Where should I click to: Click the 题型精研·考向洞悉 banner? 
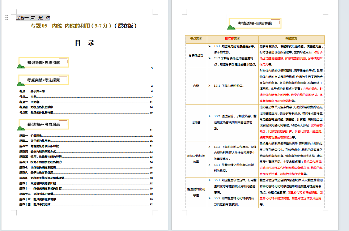(43, 125)
